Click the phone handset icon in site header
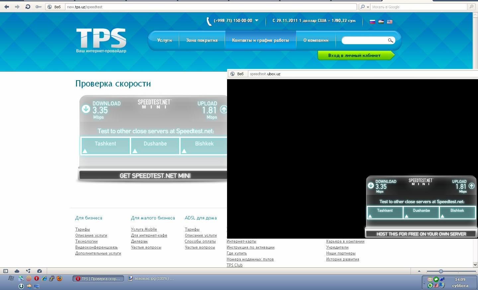 tap(209, 21)
